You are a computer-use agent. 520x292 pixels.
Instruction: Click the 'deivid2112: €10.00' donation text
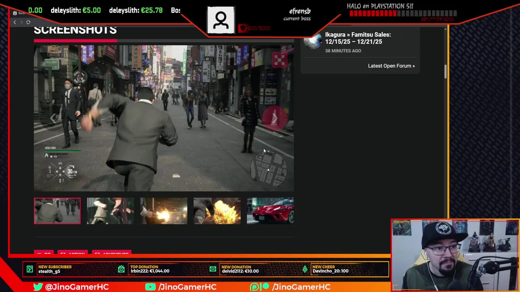point(240,271)
